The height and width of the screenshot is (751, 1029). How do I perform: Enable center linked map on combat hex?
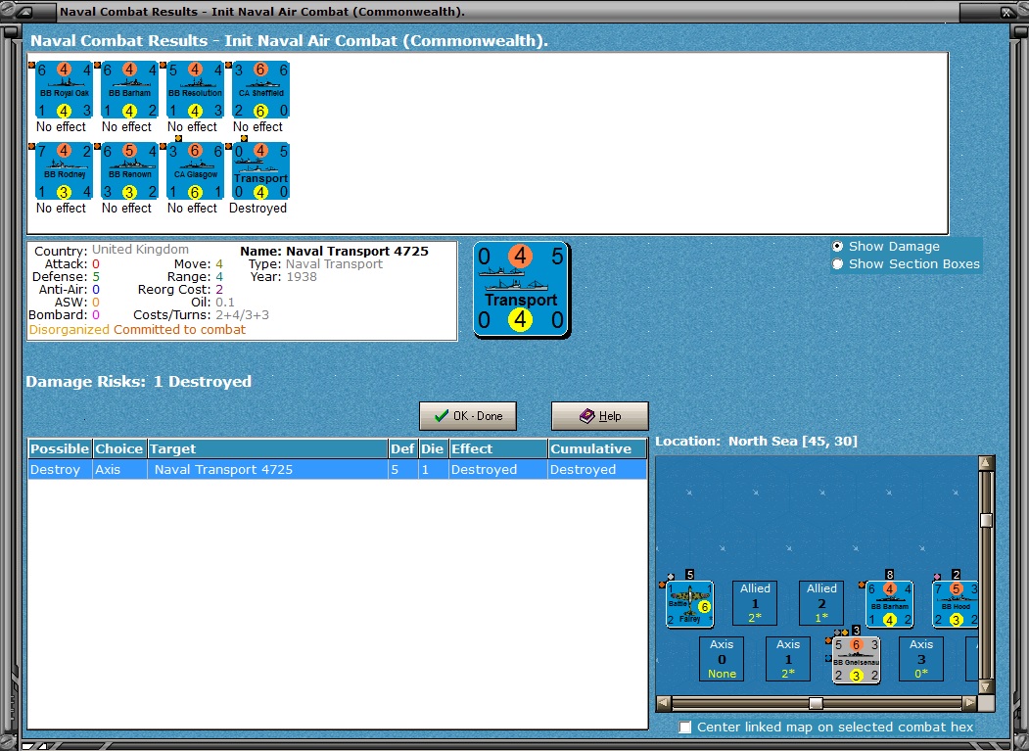(x=685, y=727)
